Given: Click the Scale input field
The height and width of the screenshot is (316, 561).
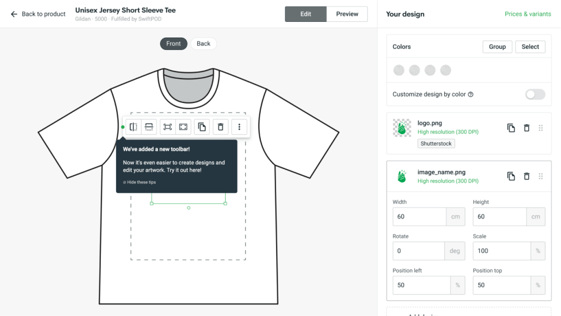Looking at the screenshot, I should 502,251.
